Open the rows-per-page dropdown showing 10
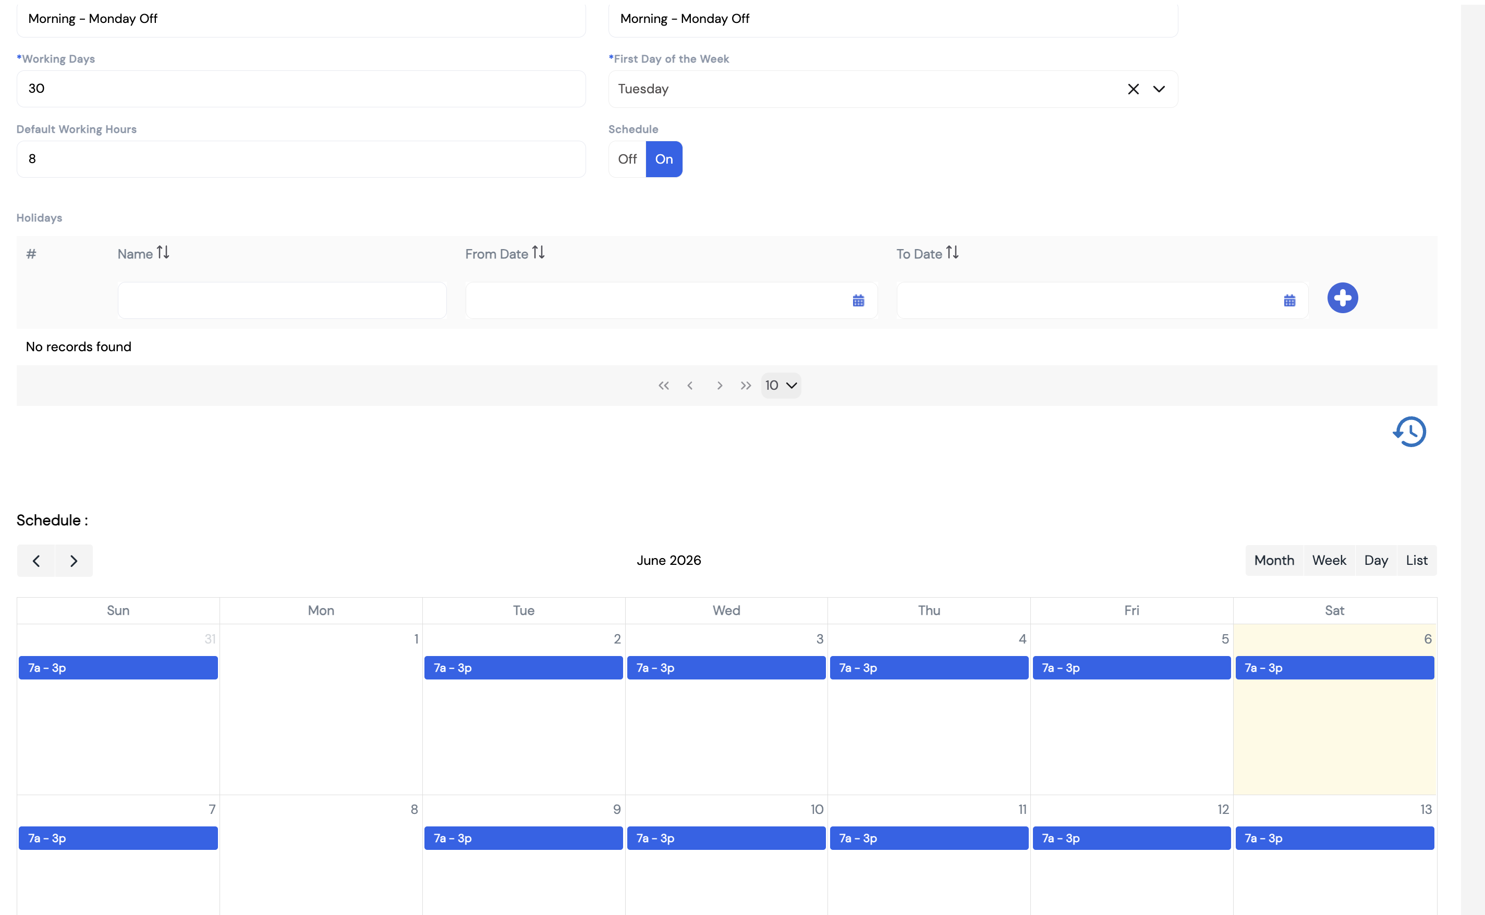The width and height of the screenshot is (1485, 915). pyautogui.click(x=781, y=386)
